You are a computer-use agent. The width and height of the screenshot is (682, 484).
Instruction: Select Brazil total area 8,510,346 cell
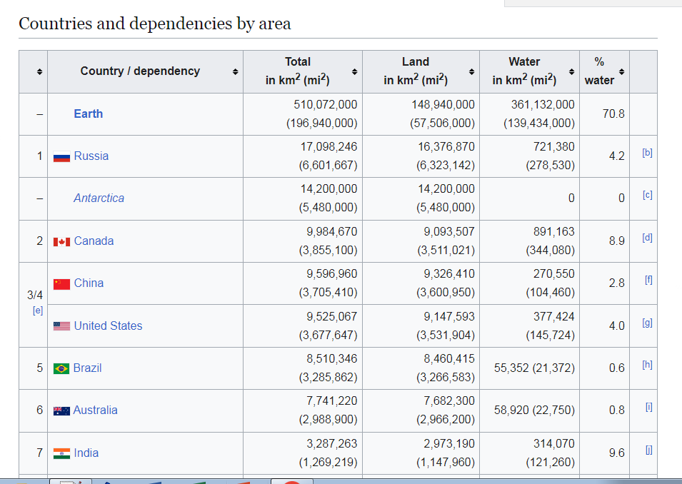click(x=303, y=368)
